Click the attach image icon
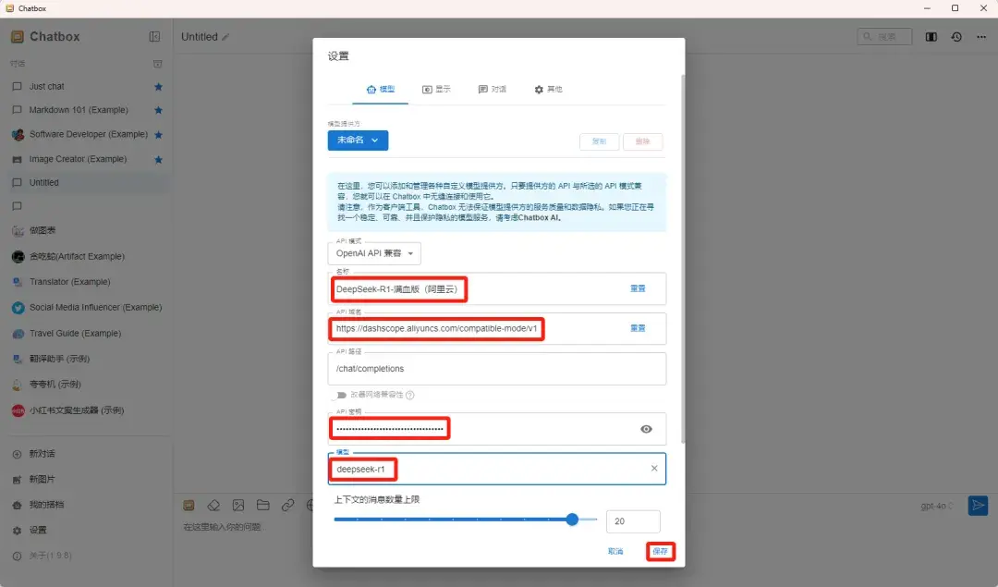This screenshot has width=998, height=587. tap(238, 506)
